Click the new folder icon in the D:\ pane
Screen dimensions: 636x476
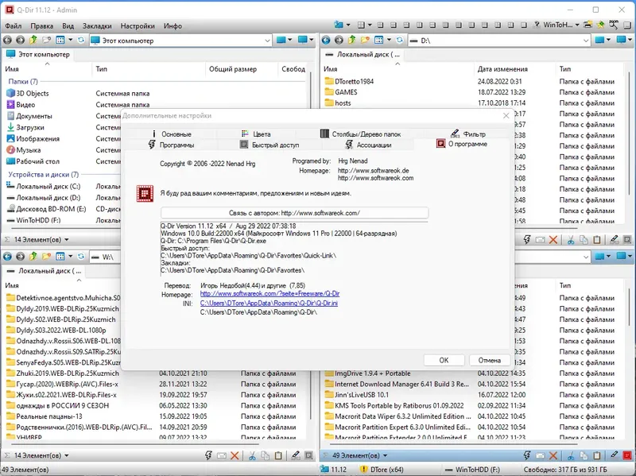[365, 41]
